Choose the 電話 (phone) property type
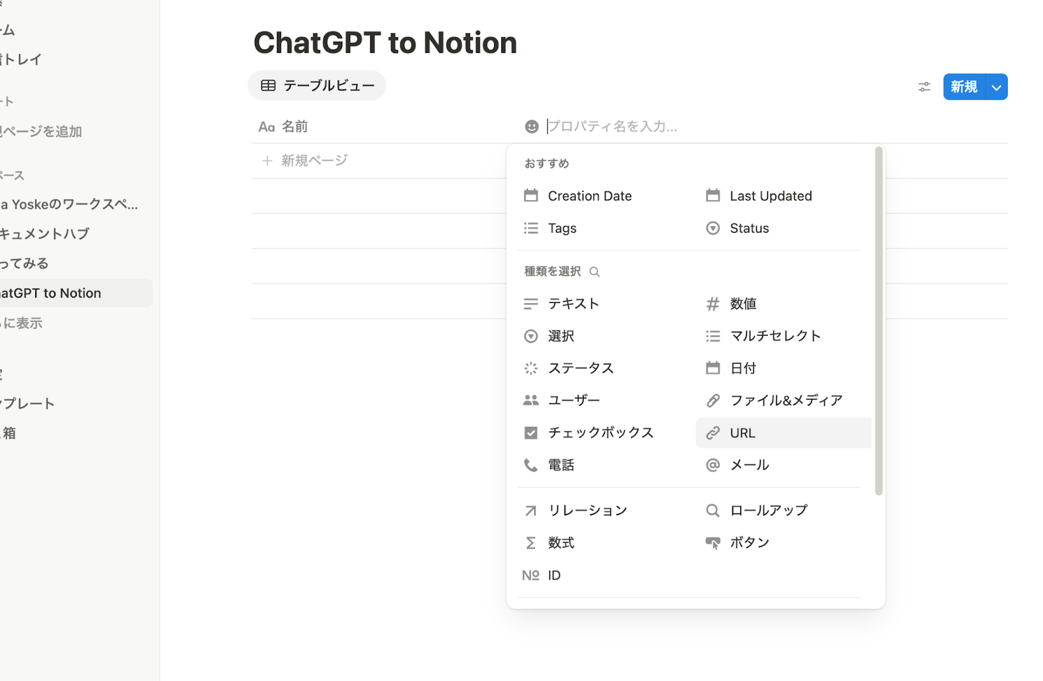 [561, 465]
